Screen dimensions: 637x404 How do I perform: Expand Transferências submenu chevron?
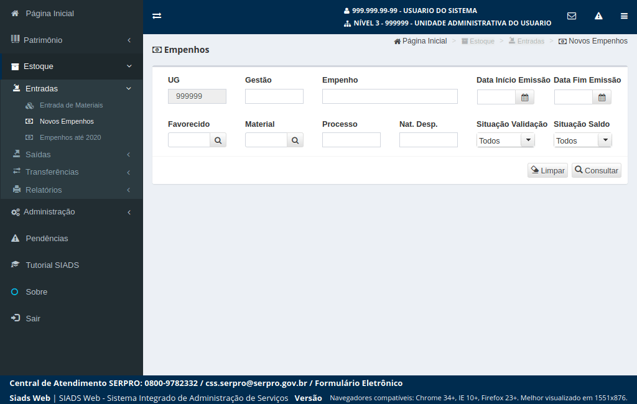pos(129,172)
